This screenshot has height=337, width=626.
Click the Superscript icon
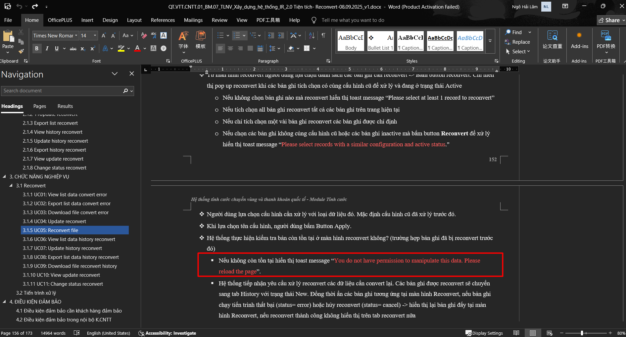(93, 48)
